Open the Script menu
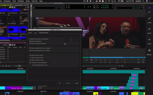 (28, 1)
